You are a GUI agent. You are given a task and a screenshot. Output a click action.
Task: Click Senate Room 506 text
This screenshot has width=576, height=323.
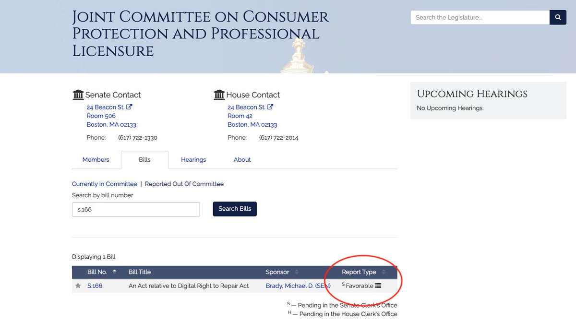(x=101, y=116)
